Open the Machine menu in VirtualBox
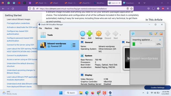Screen dimensions: 171x96 (x=48, y=28)
